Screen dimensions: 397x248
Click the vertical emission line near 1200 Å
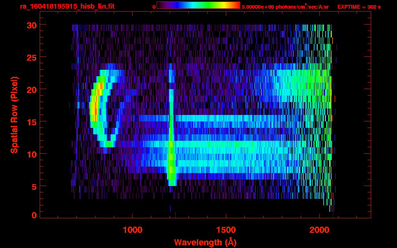(171, 129)
